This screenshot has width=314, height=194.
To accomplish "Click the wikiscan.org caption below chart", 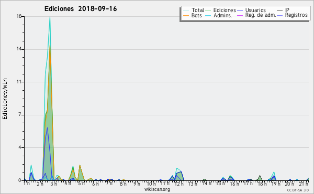I will [x=157, y=189].
